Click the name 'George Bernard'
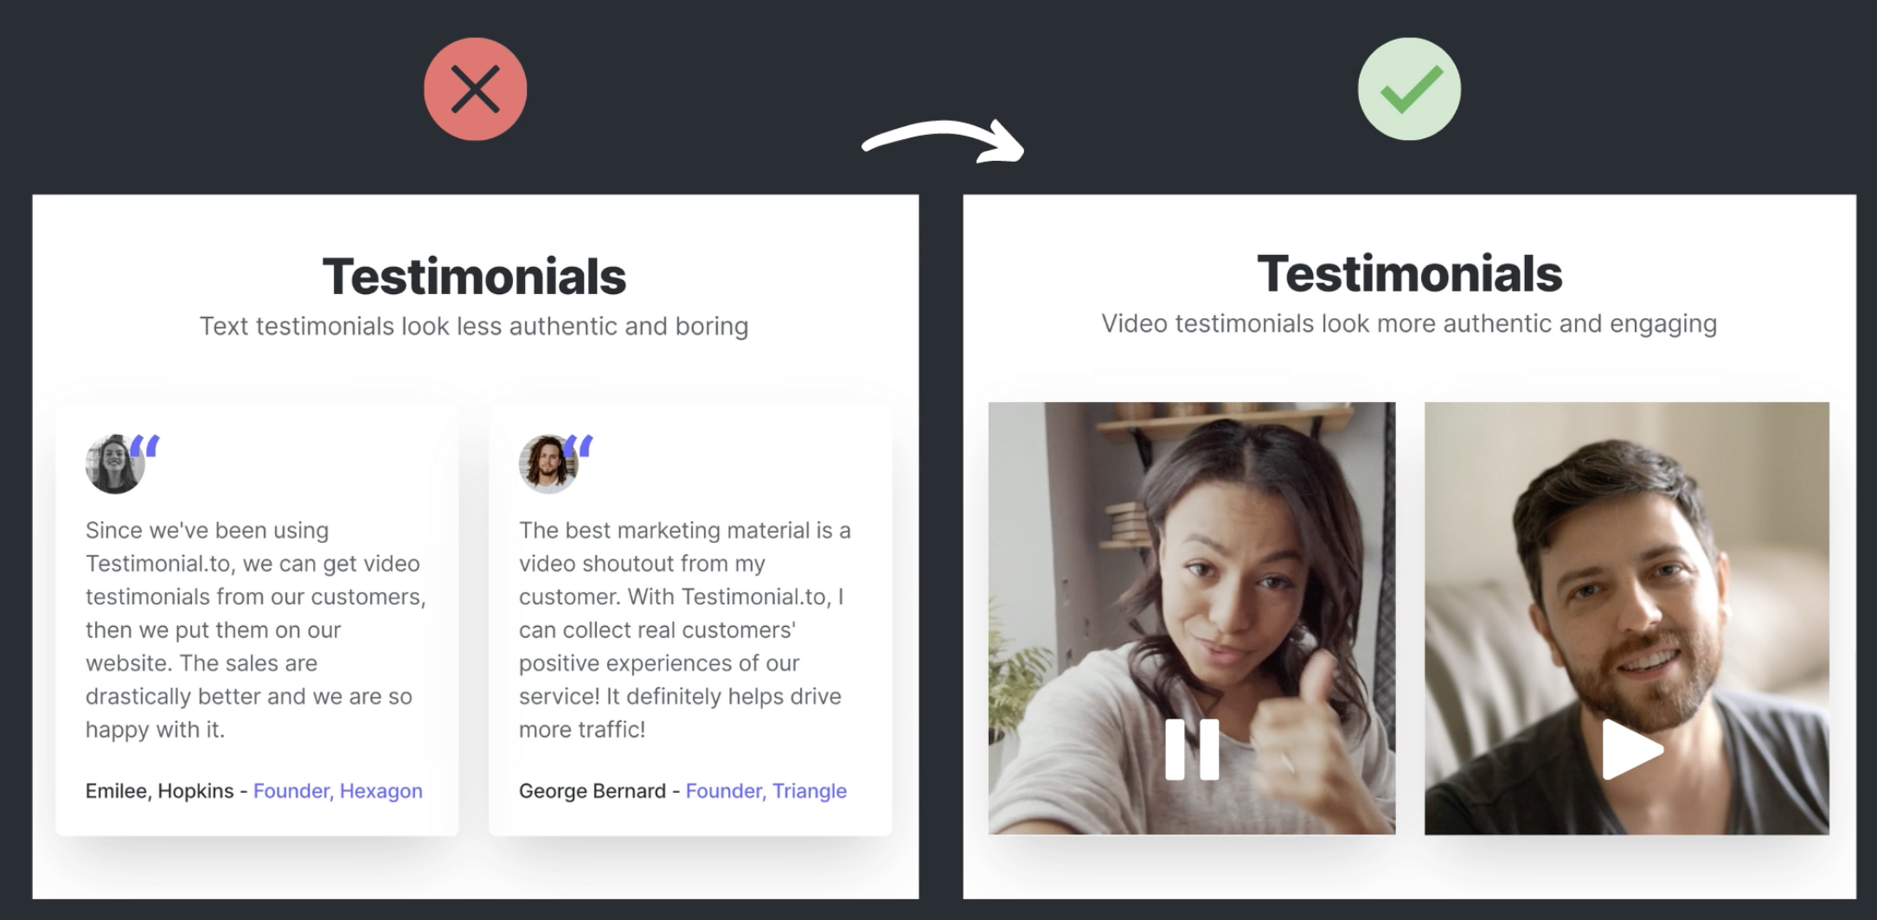 (x=593, y=791)
